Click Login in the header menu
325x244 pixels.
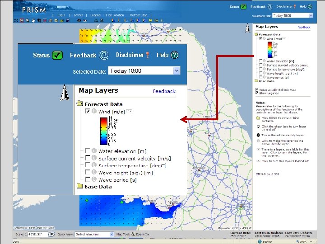click(x=61, y=15)
